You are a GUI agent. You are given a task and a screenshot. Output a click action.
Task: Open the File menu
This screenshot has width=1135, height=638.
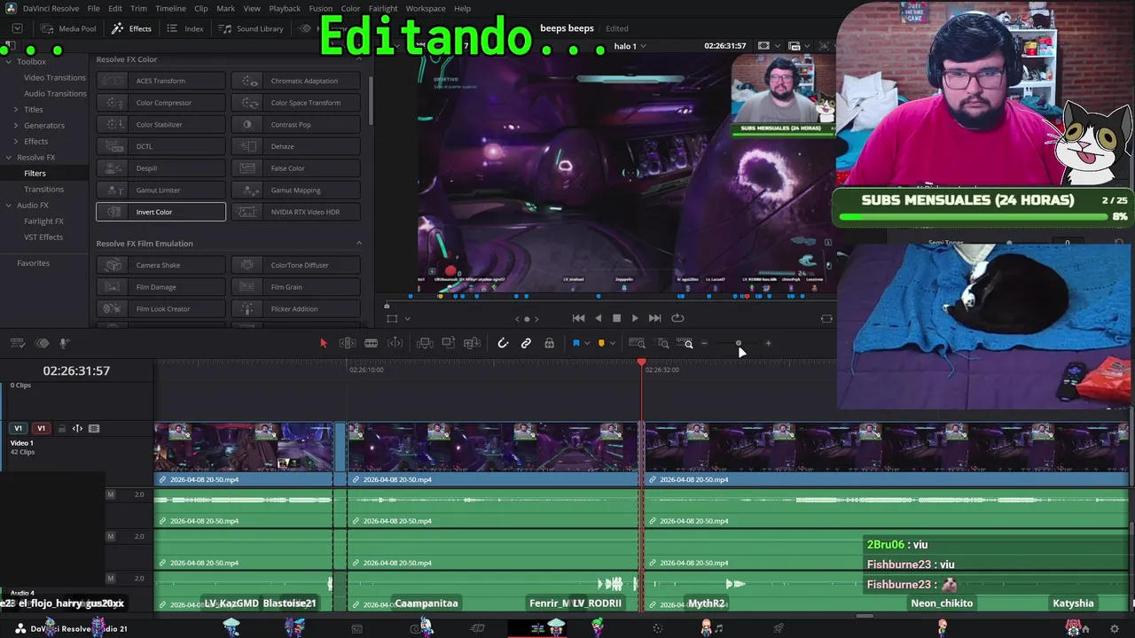(93, 9)
